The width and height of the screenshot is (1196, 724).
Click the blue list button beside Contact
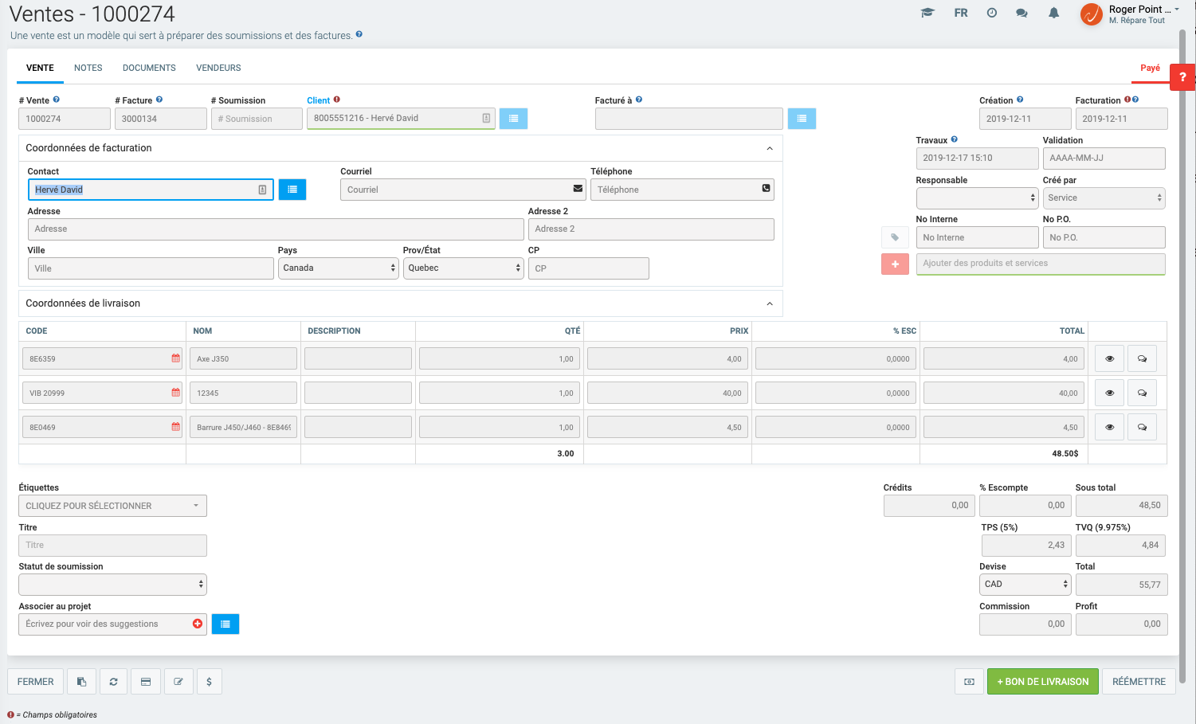tap(292, 190)
